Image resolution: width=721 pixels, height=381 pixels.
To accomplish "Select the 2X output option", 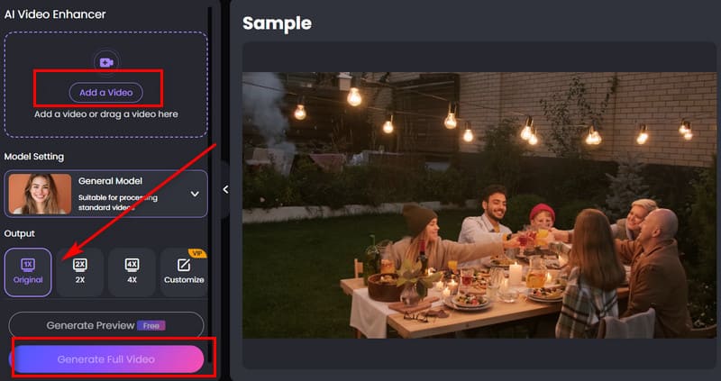I will point(80,272).
